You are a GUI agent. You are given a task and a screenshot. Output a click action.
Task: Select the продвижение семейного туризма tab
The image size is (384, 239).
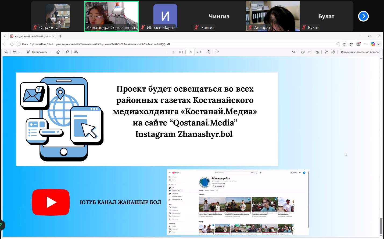point(32,36)
